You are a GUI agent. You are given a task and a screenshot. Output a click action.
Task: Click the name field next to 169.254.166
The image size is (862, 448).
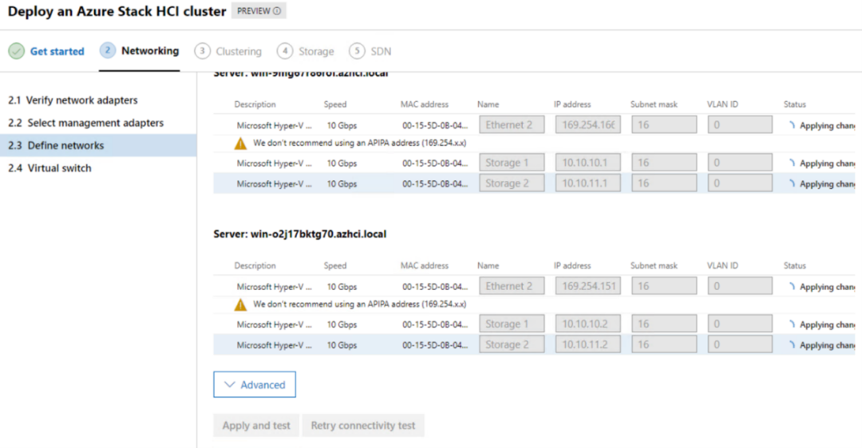click(x=512, y=124)
